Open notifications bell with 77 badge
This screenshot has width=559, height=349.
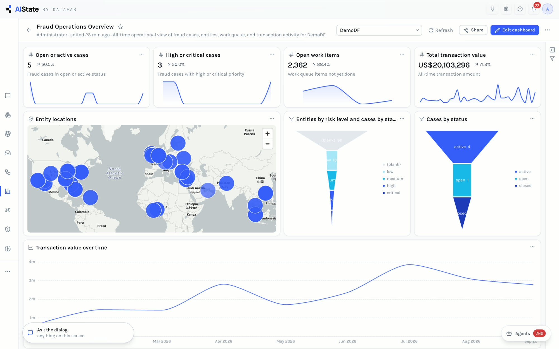click(534, 9)
